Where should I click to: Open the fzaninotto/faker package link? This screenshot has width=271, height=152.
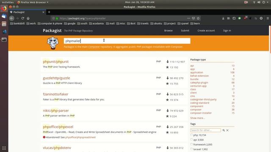(55, 94)
